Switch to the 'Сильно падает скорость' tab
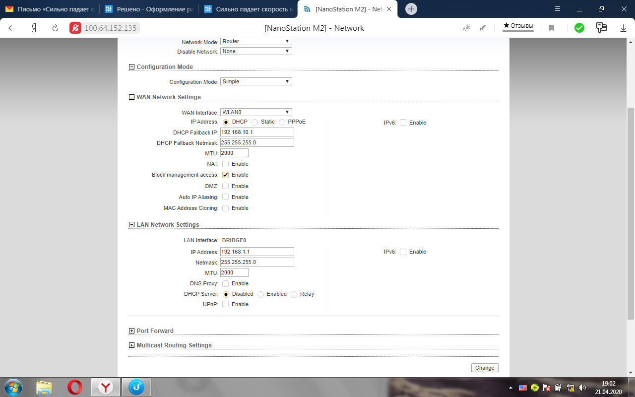 click(x=248, y=9)
